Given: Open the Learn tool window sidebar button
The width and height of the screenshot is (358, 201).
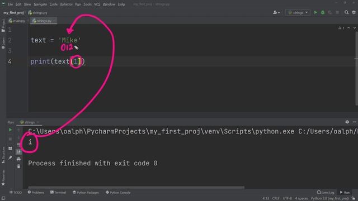Looking at the screenshot, I should (x=3, y=44).
